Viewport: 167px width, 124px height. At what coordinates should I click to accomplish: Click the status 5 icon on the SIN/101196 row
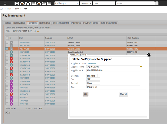12,104
